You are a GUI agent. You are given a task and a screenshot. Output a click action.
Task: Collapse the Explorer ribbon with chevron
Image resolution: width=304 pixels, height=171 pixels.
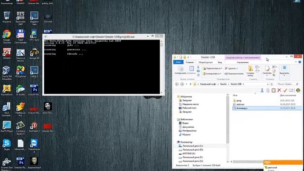[296, 62]
